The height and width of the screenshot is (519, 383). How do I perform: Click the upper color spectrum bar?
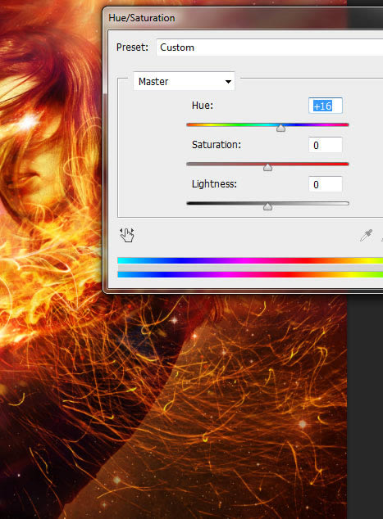pyautogui.click(x=250, y=260)
